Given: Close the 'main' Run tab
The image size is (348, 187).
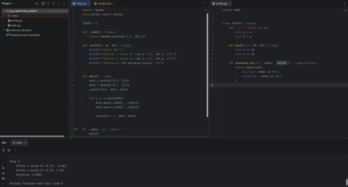Looking at the screenshot, I should click(25, 143).
